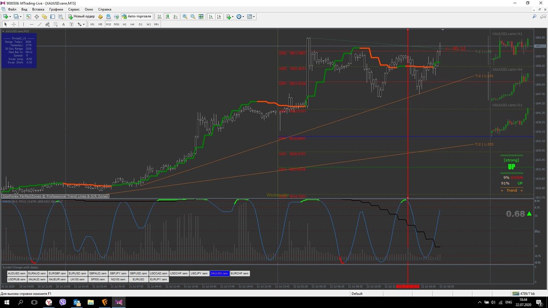
Task: Open the Вид menu
Action: [24, 9]
